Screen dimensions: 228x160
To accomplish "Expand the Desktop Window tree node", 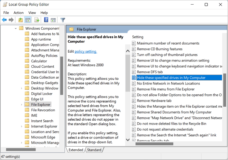I will [x=21, y=88].
